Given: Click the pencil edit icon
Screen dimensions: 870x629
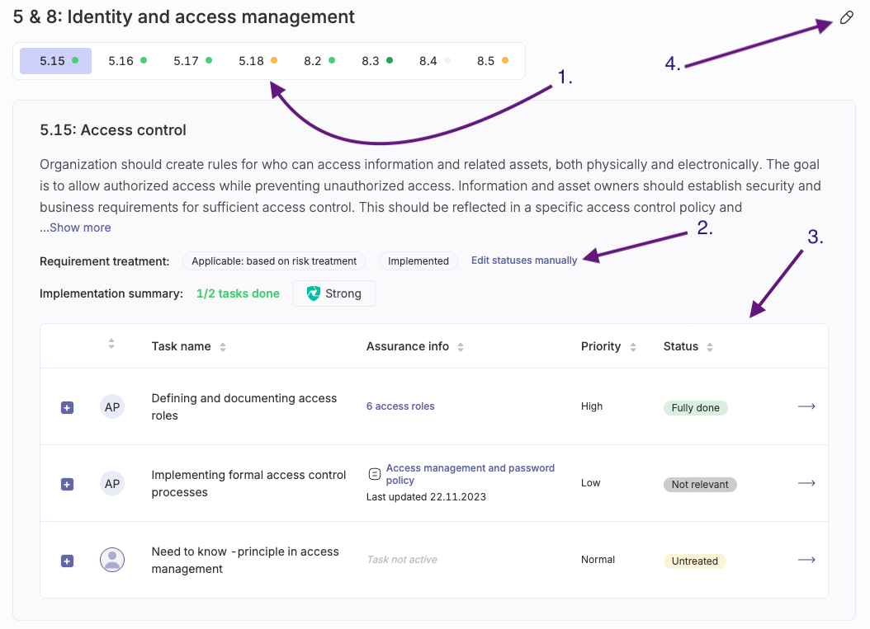Looking at the screenshot, I should [x=846, y=18].
